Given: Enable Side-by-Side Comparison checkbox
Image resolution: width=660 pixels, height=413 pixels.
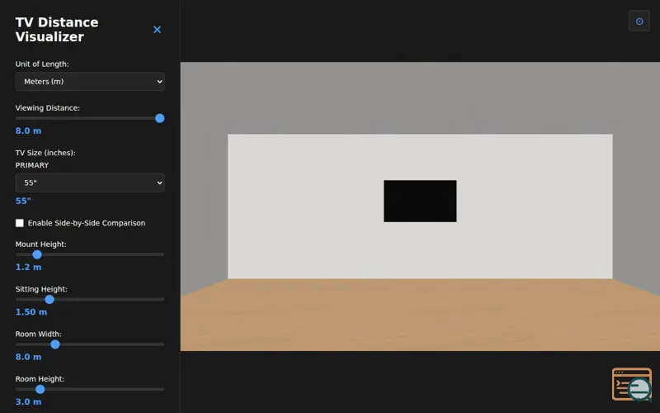Looking at the screenshot, I should (x=20, y=223).
